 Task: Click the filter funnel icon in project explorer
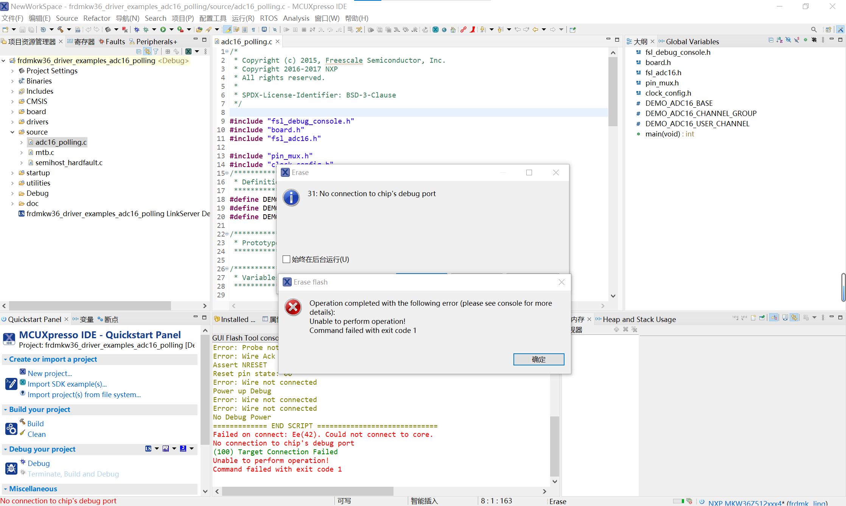tap(156, 51)
